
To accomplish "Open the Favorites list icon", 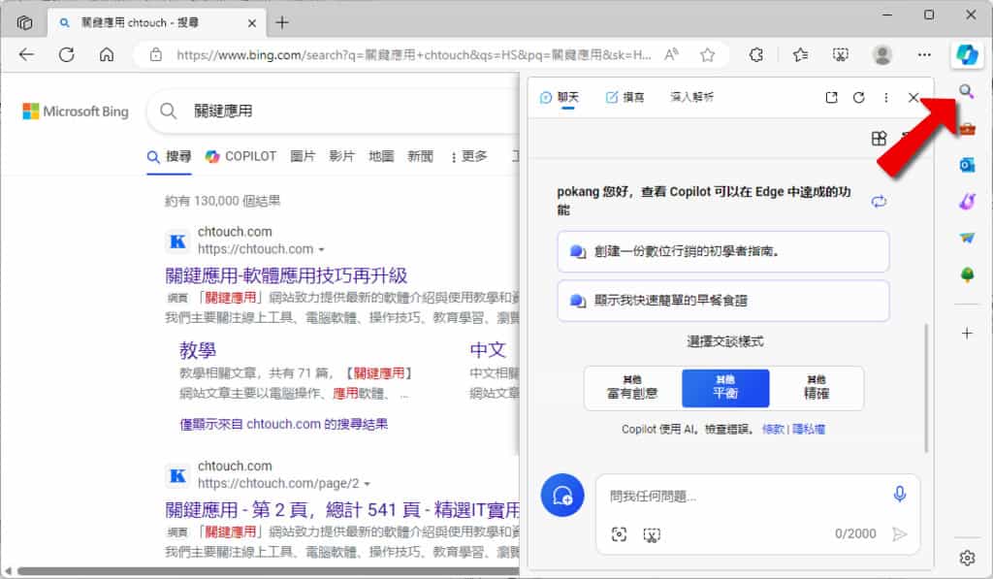I will click(800, 55).
